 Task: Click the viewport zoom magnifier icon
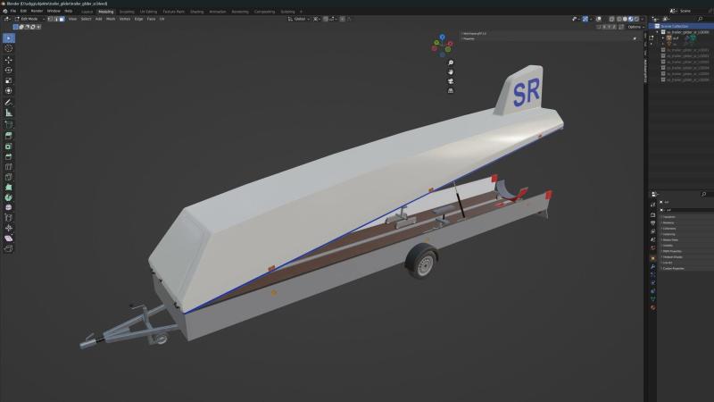pyautogui.click(x=451, y=63)
